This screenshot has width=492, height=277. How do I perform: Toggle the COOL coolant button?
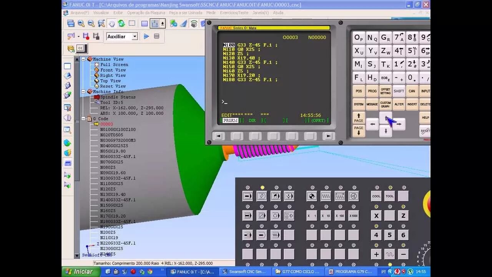(x=376, y=196)
